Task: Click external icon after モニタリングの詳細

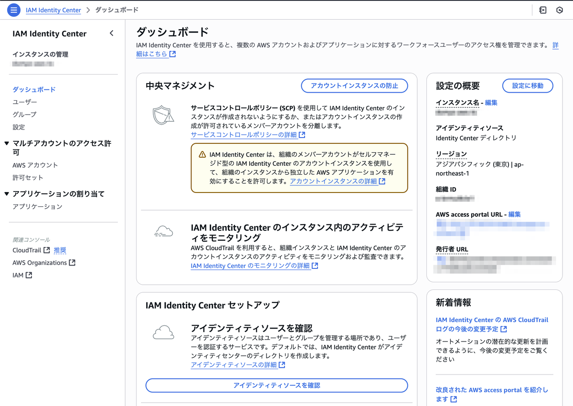Action: point(315,266)
